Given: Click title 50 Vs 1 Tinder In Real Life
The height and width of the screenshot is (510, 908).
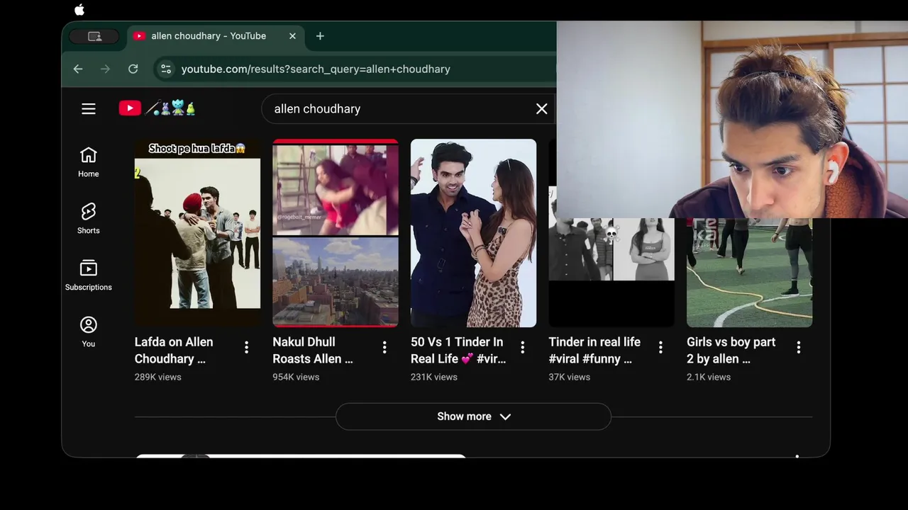Looking at the screenshot, I should point(459,350).
